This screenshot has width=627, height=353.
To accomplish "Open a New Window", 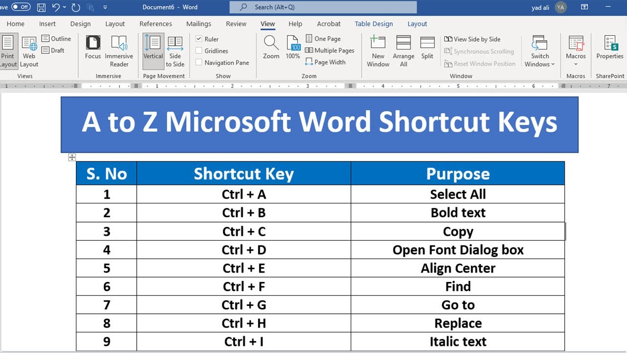I will (x=378, y=52).
